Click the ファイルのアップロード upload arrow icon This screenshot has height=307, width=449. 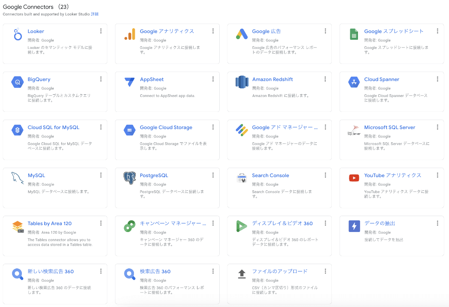tap(242, 274)
